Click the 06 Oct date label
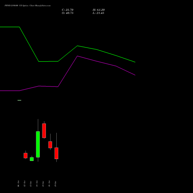Viewport: 193px width, 193px height. coord(18,184)
